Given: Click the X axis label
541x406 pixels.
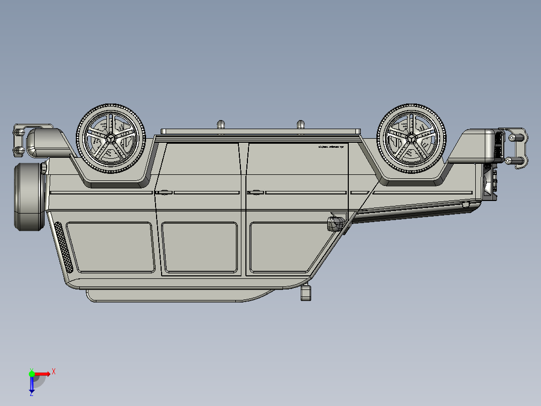Looking at the screenshot, I should coord(54,370).
